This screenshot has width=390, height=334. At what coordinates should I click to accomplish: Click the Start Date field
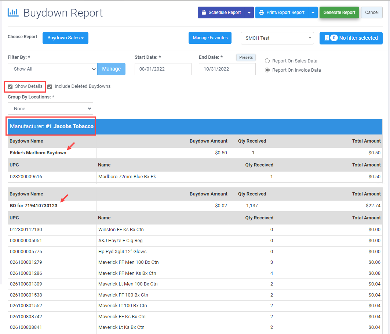pyautogui.click(x=163, y=69)
